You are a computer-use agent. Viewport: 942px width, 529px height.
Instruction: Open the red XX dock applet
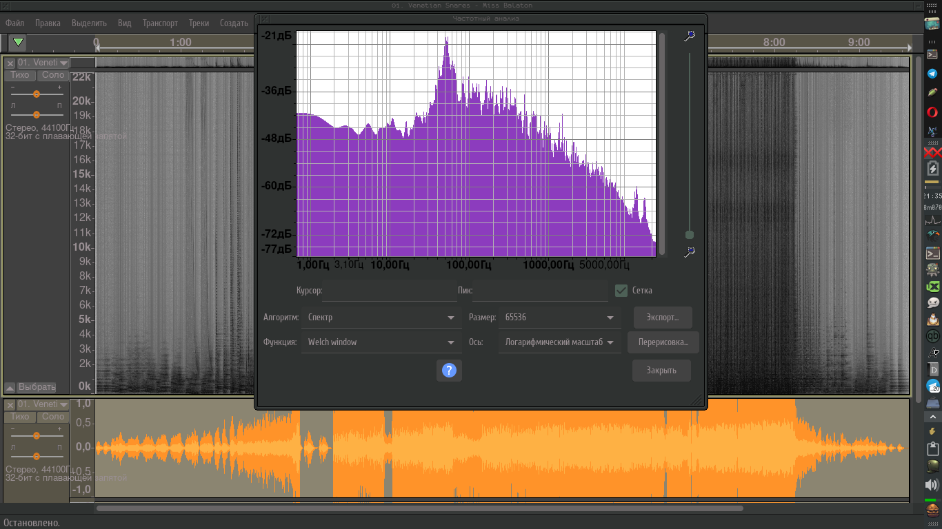[932, 151]
